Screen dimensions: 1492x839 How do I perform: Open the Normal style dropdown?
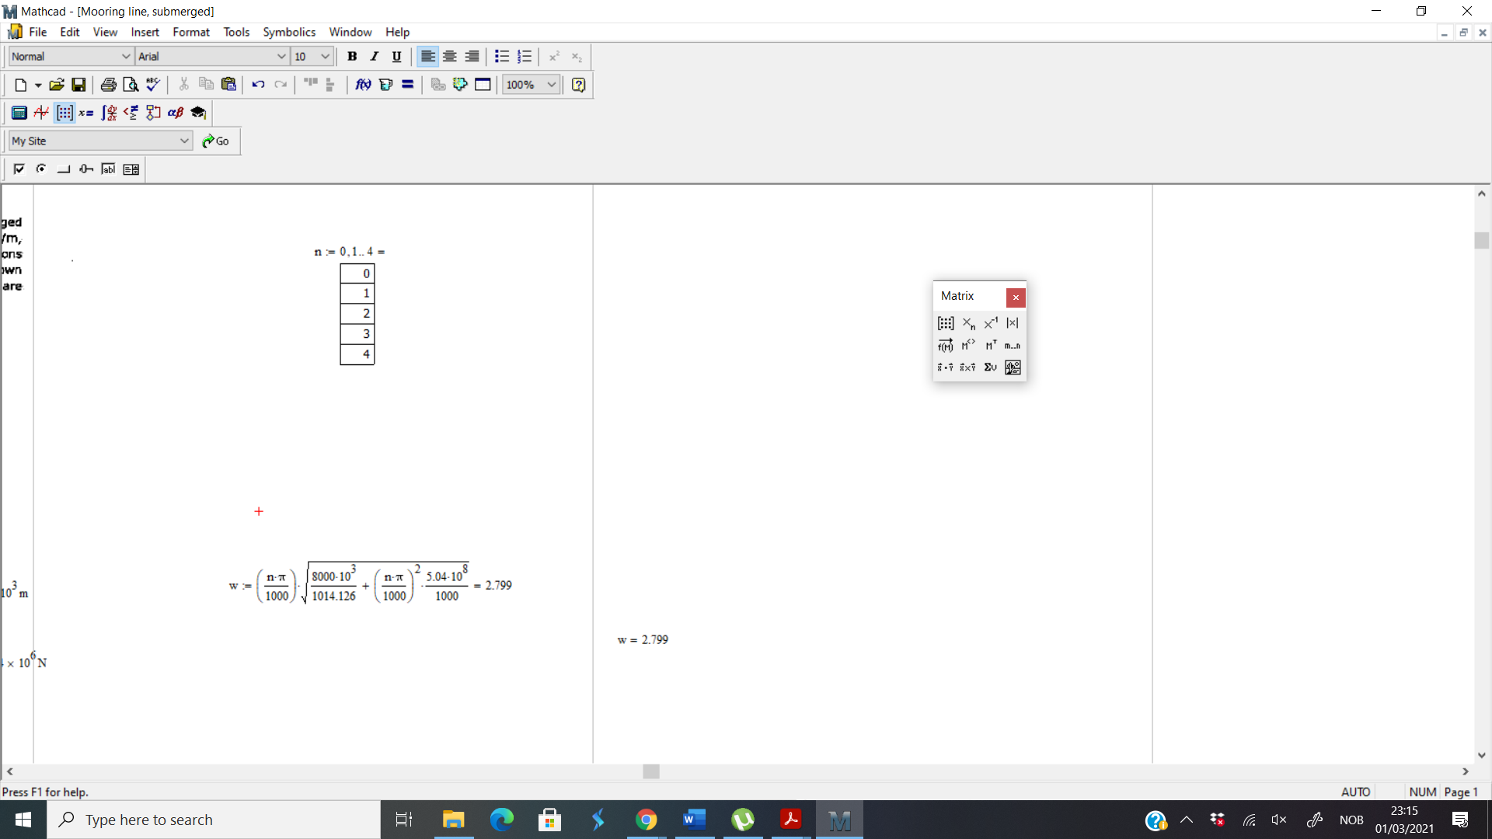pyautogui.click(x=70, y=56)
